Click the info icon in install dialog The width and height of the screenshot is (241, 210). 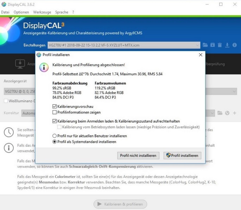44,67
